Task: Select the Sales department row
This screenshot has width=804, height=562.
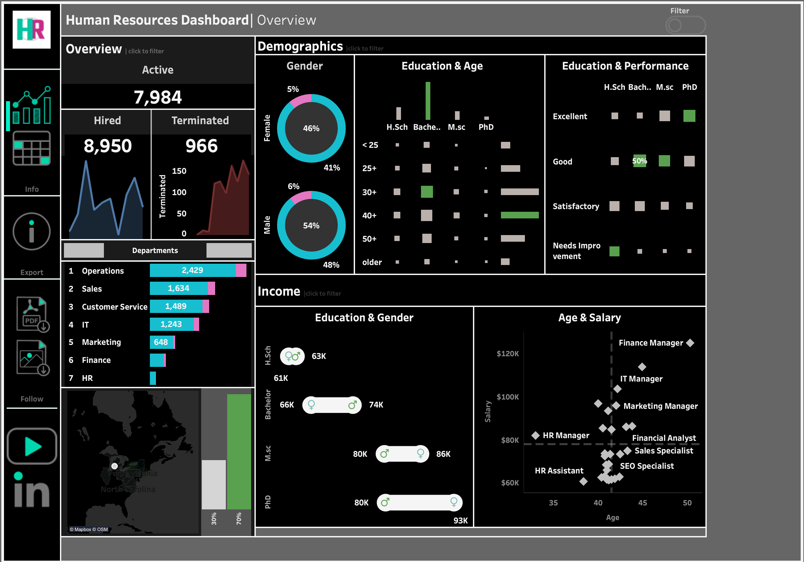Action: click(92, 289)
